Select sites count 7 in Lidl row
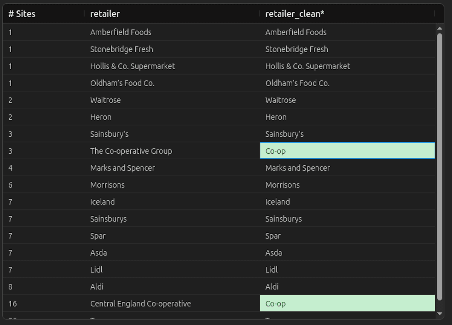 coord(10,270)
